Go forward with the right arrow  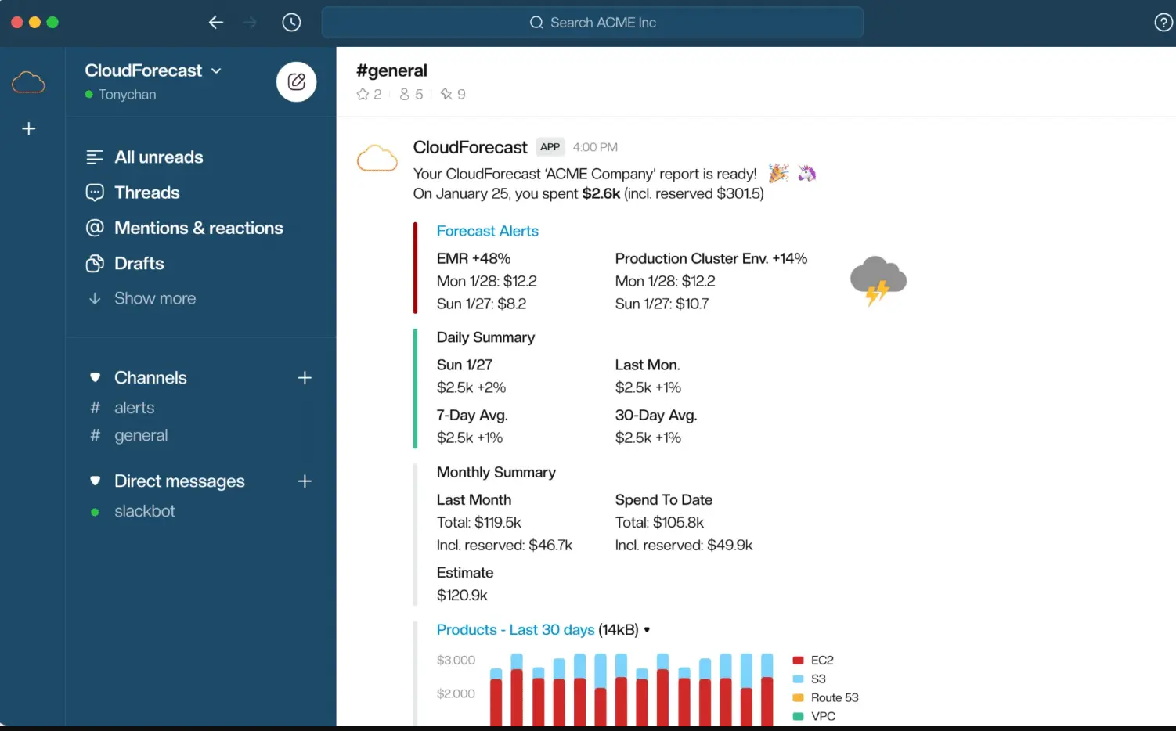point(250,23)
